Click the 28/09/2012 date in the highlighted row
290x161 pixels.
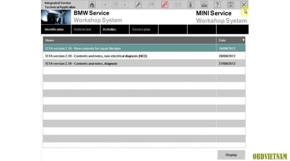pyautogui.click(x=227, y=48)
